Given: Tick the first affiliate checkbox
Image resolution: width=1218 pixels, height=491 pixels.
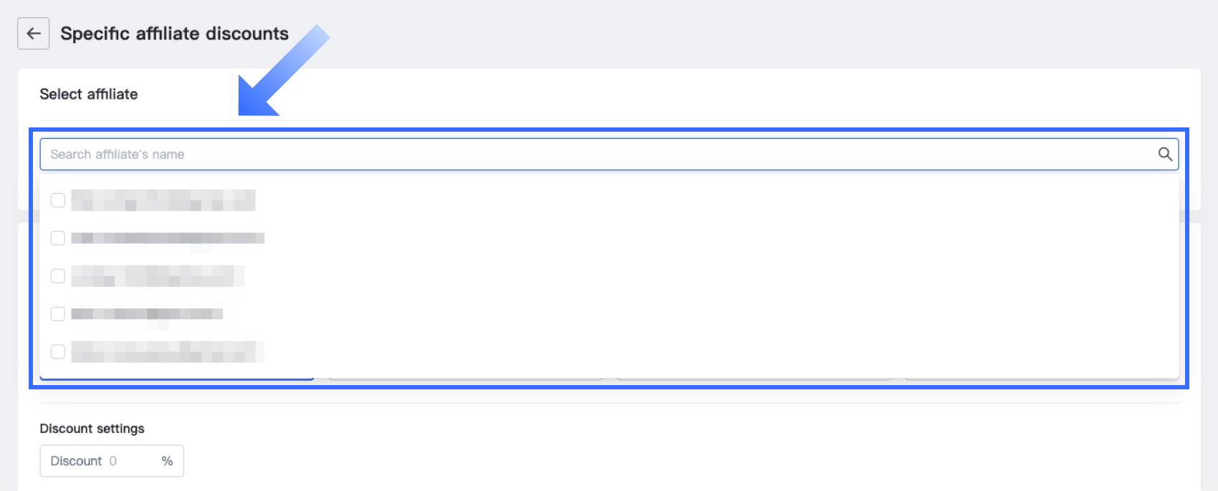Looking at the screenshot, I should (x=58, y=200).
